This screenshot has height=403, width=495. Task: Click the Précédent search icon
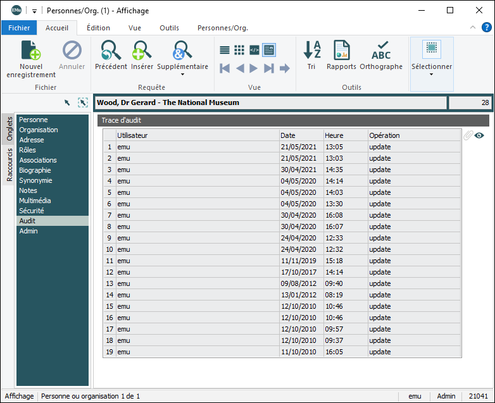pos(111,51)
